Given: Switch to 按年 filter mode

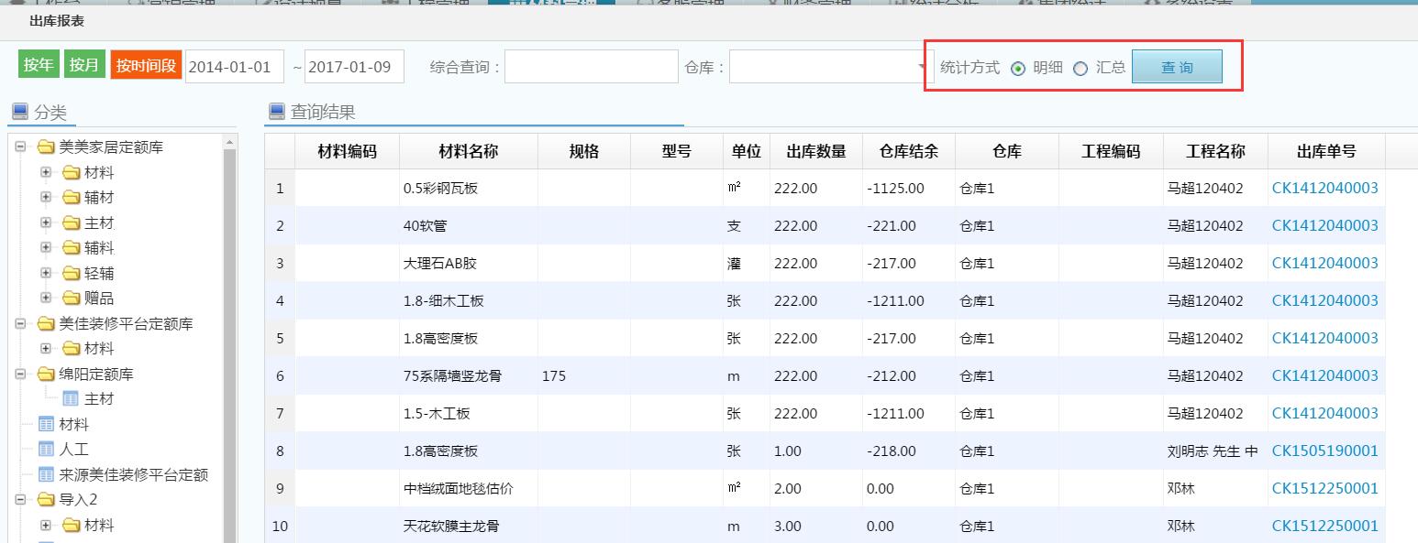Looking at the screenshot, I should (x=39, y=66).
